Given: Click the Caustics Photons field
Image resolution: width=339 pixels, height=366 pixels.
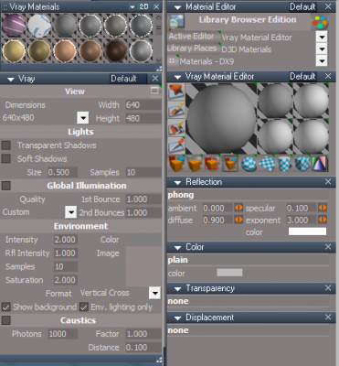Looking at the screenshot, I should click(62, 334).
